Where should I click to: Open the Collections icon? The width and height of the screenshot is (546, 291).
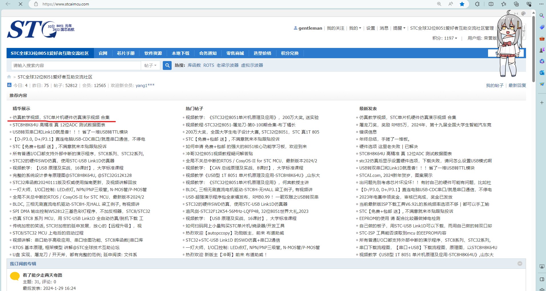point(516,4)
